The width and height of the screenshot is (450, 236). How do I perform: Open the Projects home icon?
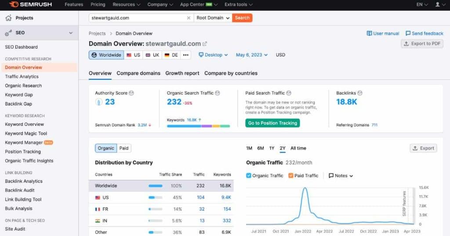coord(8,18)
